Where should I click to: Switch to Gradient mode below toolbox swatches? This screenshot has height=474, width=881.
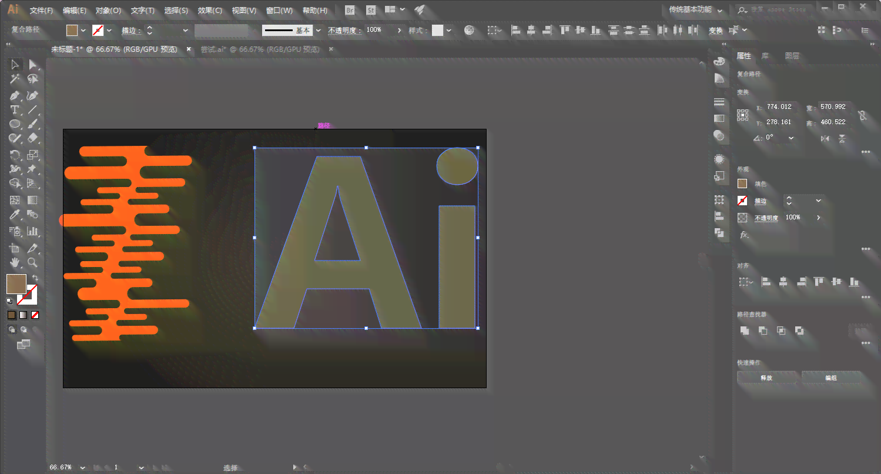(x=23, y=315)
